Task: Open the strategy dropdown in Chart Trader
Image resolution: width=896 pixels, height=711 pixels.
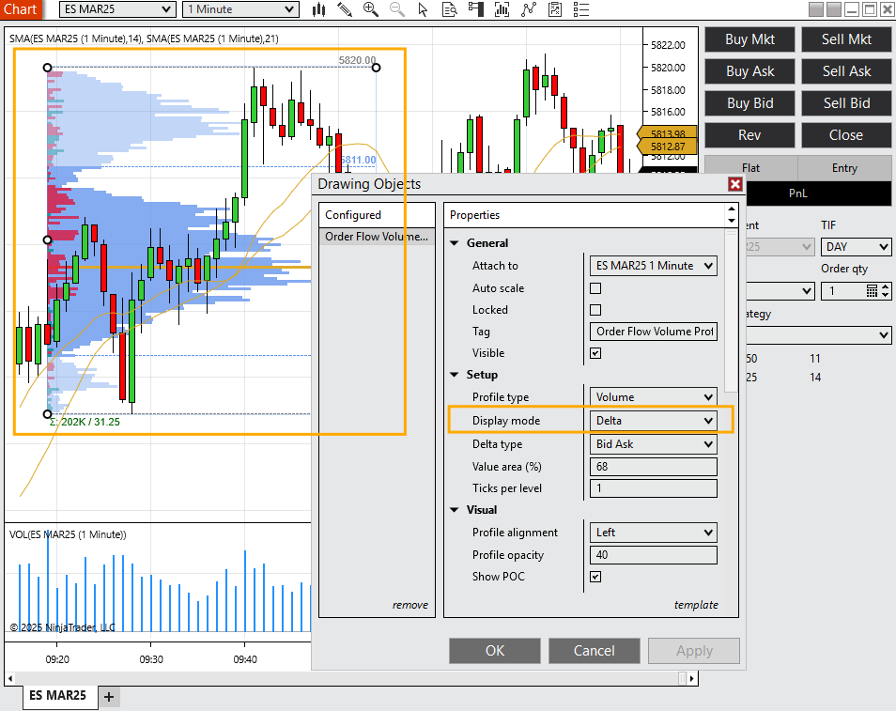Action: [x=819, y=335]
